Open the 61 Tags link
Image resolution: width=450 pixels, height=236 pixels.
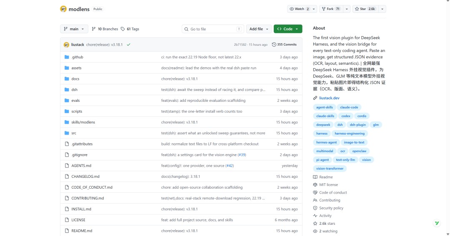(130, 29)
